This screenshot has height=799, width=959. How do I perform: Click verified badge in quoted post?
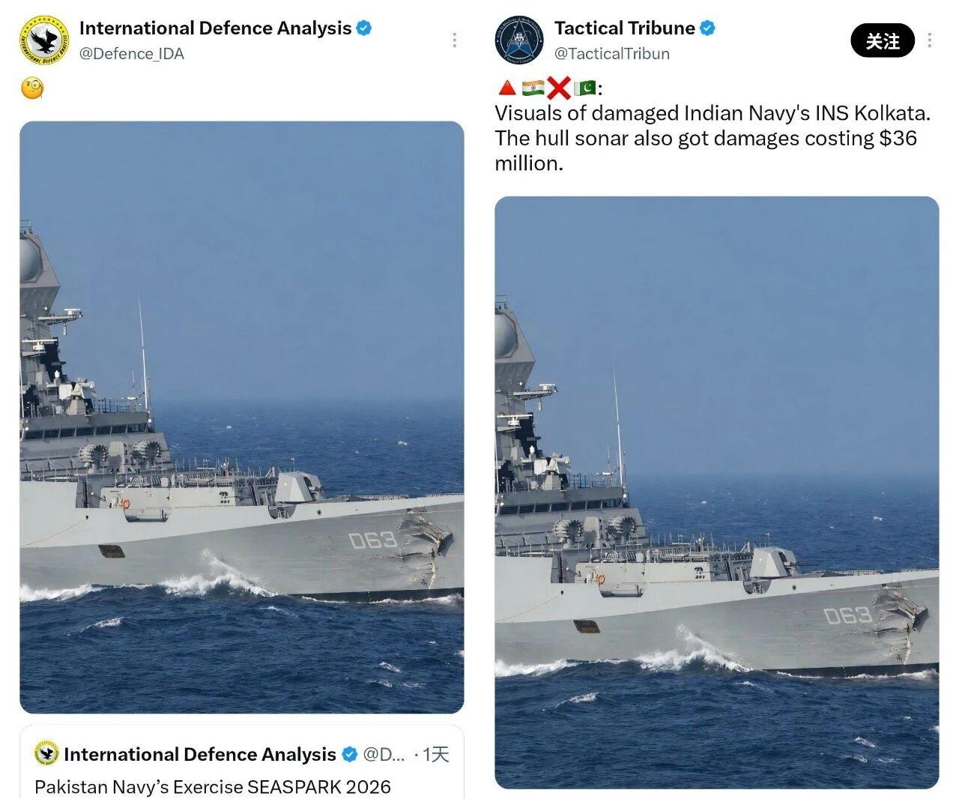[350, 754]
